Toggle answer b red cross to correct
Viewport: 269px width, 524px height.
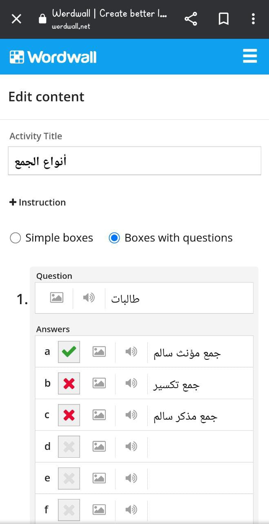(x=69, y=383)
